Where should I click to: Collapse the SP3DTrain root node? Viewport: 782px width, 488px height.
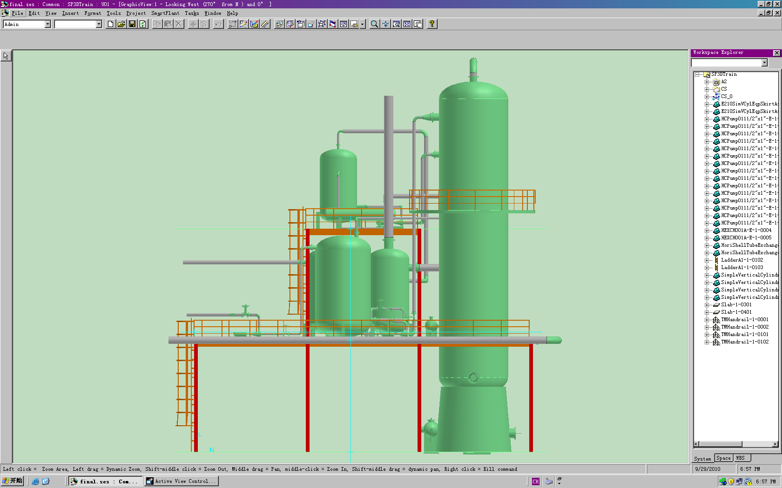click(697, 74)
